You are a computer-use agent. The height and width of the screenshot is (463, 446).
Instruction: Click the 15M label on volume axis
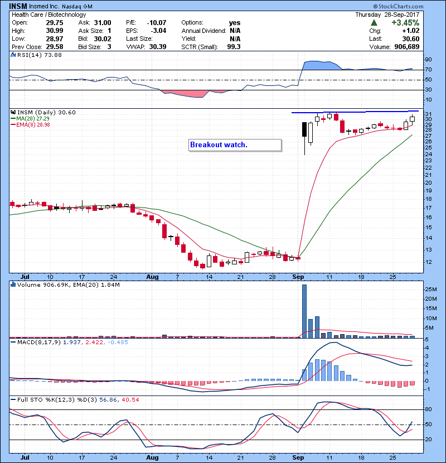point(430,308)
